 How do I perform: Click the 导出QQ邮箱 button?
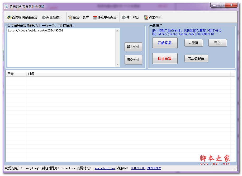pos(196,58)
